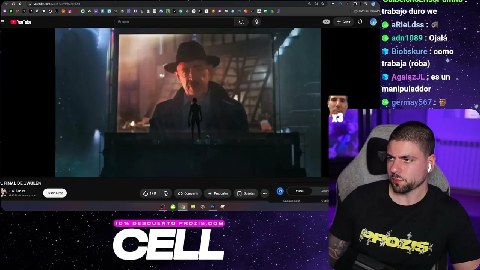This screenshot has height=270, width=480.
Task: Click the video title FINAL DE JWULEN
Action: pos(22,183)
